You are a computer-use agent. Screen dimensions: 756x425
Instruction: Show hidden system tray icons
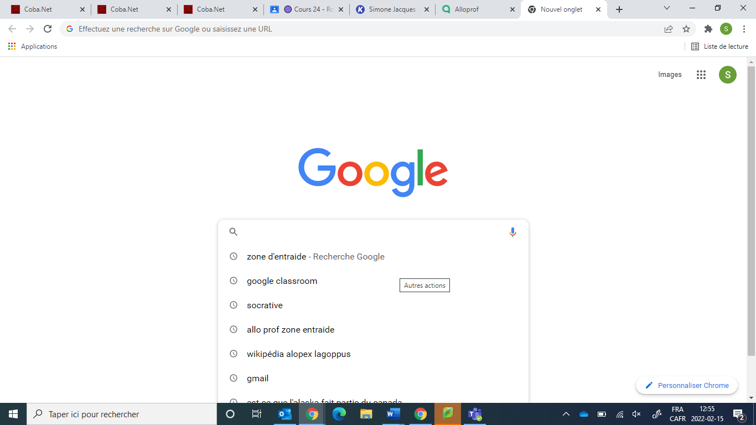566,414
